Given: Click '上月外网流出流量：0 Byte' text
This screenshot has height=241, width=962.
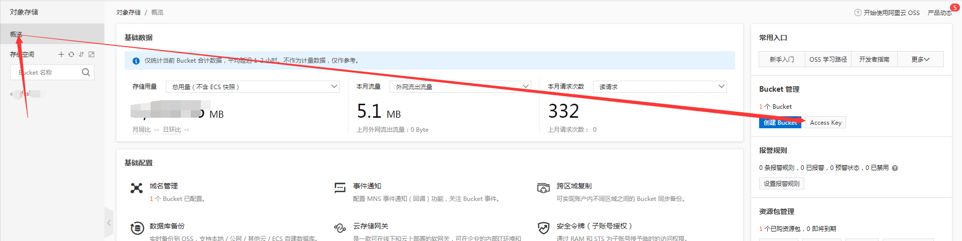Looking at the screenshot, I should tap(392, 130).
